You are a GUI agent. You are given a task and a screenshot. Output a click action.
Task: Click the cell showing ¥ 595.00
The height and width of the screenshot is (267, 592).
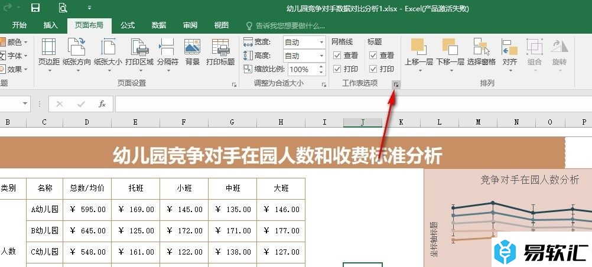(x=87, y=210)
